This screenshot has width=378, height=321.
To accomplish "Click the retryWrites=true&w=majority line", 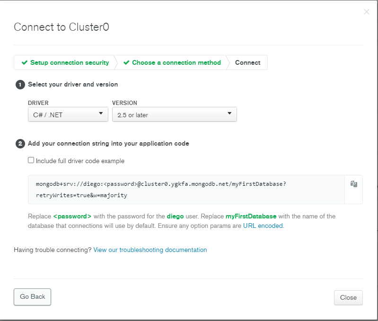I will coord(81,195).
